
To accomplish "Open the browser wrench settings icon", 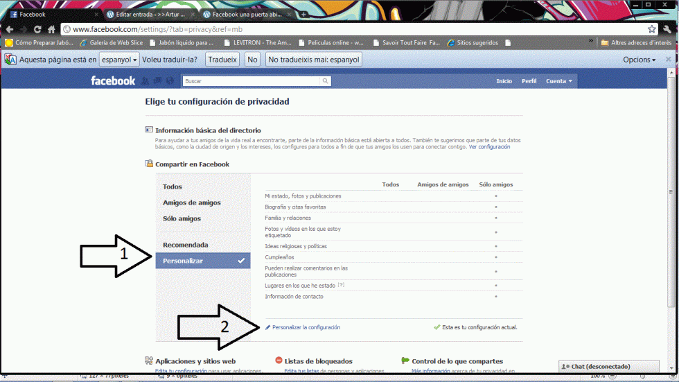I will coord(667,29).
